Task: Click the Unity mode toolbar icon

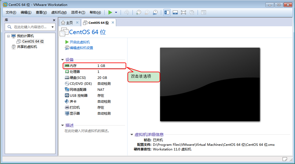Action: coord(192,12)
